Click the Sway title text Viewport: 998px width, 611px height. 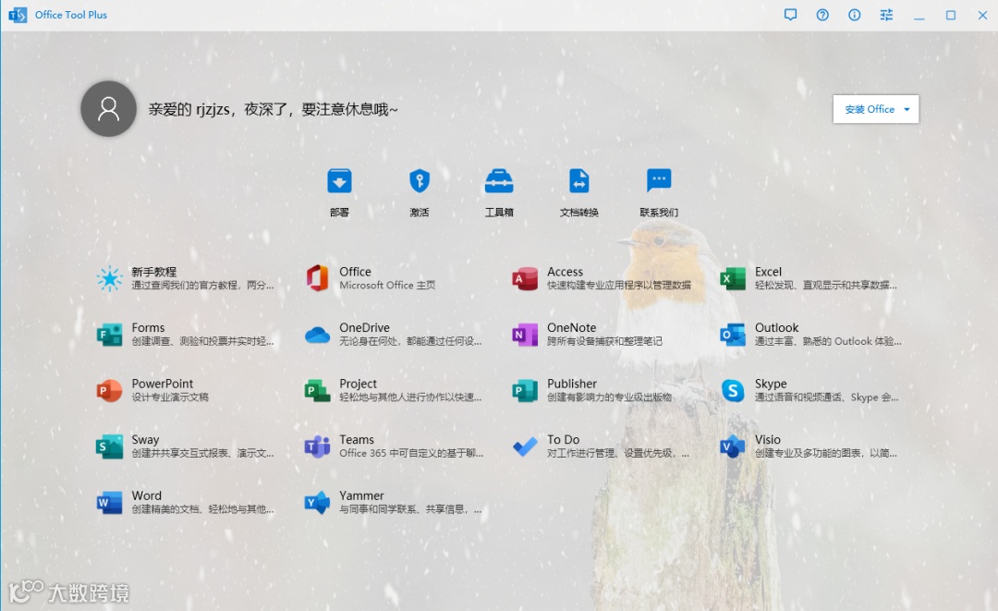pos(145,440)
